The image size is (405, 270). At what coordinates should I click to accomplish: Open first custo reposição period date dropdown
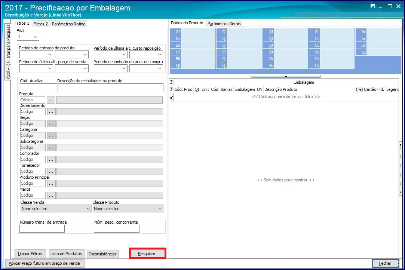coord(124,55)
